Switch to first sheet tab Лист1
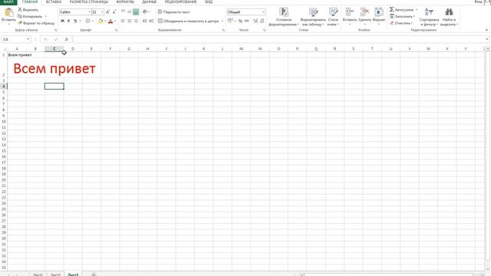 (x=38, y=274)
